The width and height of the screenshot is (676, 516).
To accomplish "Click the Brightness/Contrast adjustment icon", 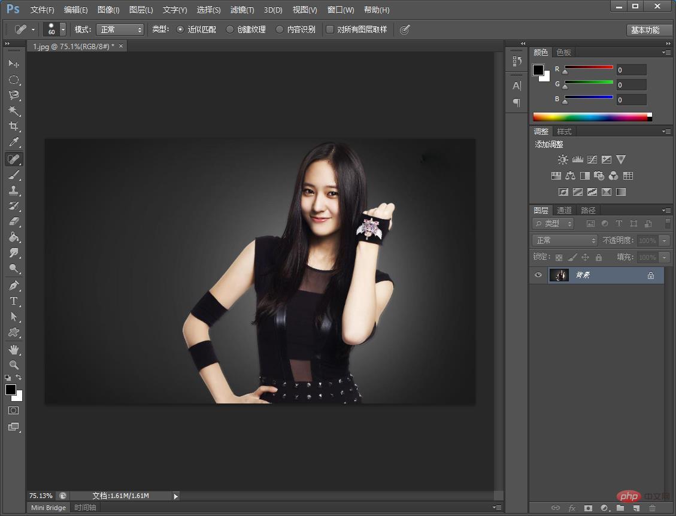I will pyautogui.click(x=563, y=160).
